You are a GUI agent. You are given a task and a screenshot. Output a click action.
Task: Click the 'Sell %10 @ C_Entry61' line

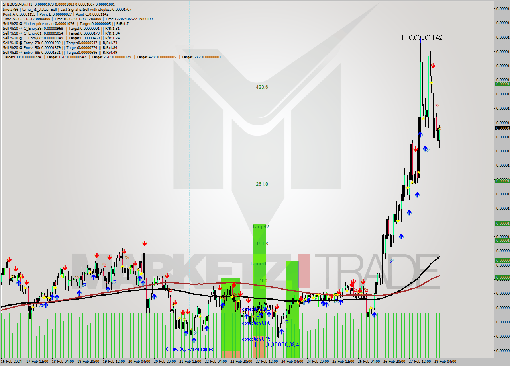pyautogui.click(x=61, y=33)
